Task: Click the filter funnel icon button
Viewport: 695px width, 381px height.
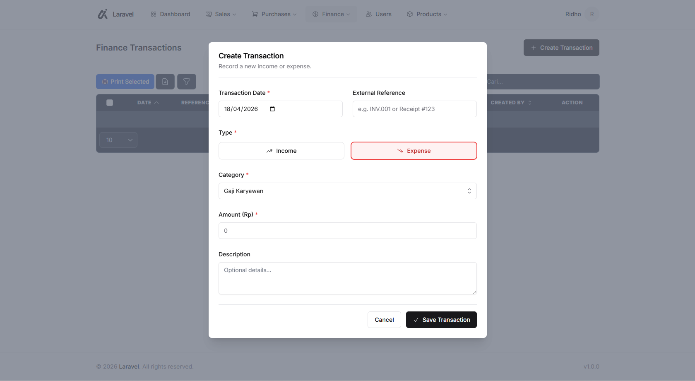Action: [187, 82]
